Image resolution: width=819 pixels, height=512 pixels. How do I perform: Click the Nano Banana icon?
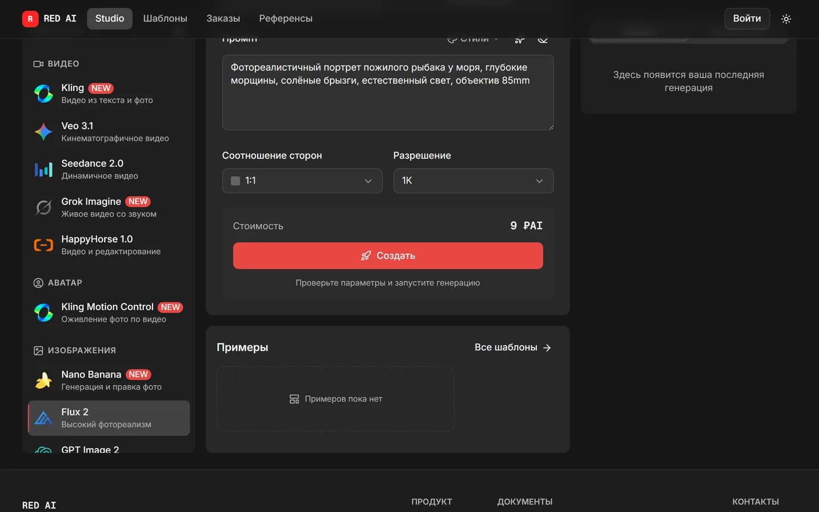(43, 380)
